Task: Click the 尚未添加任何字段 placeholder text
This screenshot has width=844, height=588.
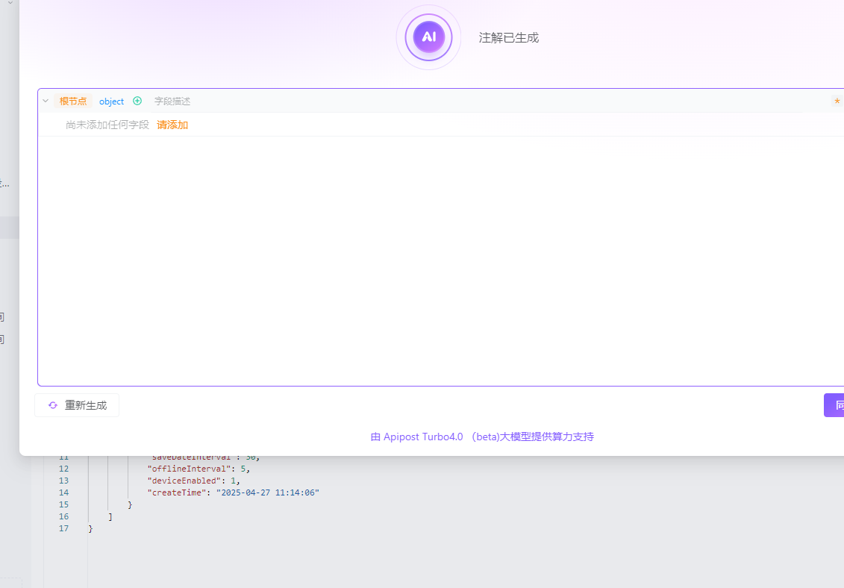Action: (x=107, y=125)
